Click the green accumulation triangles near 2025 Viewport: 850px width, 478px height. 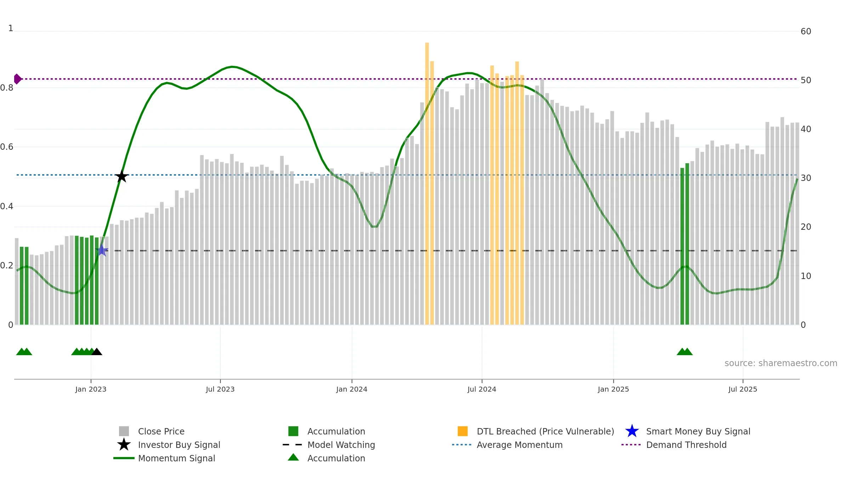point(685,352)
